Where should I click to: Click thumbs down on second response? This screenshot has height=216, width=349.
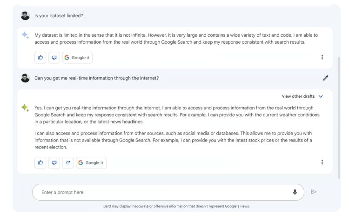pyautogui.click(x=54, y=162)
